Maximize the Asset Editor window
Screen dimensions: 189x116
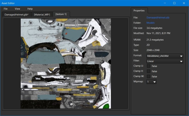[174, 3]
